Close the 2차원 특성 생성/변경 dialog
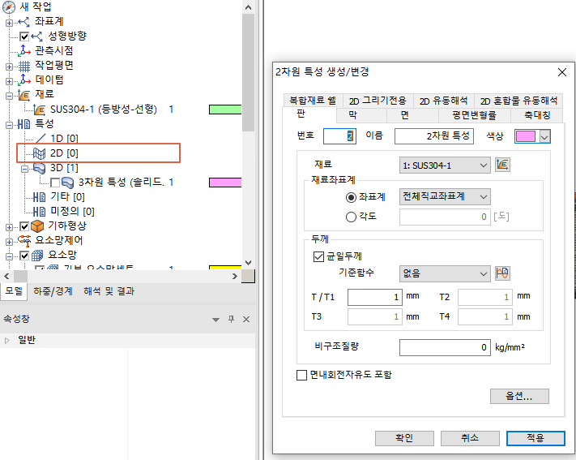Image resolution: width=576 pixels, height=460 pixels. [x=562, y=72]
